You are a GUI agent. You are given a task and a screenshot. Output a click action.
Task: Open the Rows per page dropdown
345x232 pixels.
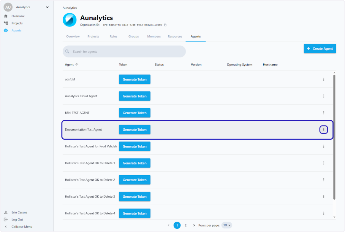[x=227, y=225]
